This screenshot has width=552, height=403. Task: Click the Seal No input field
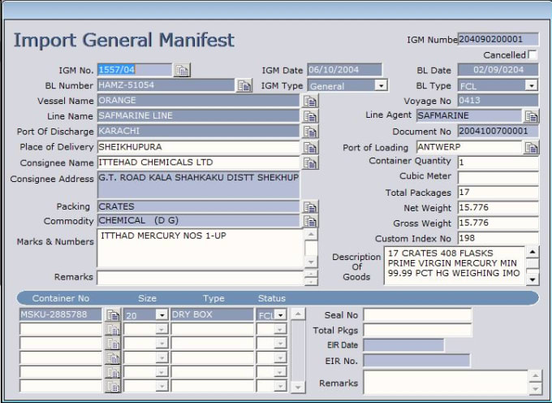point(417,315)
